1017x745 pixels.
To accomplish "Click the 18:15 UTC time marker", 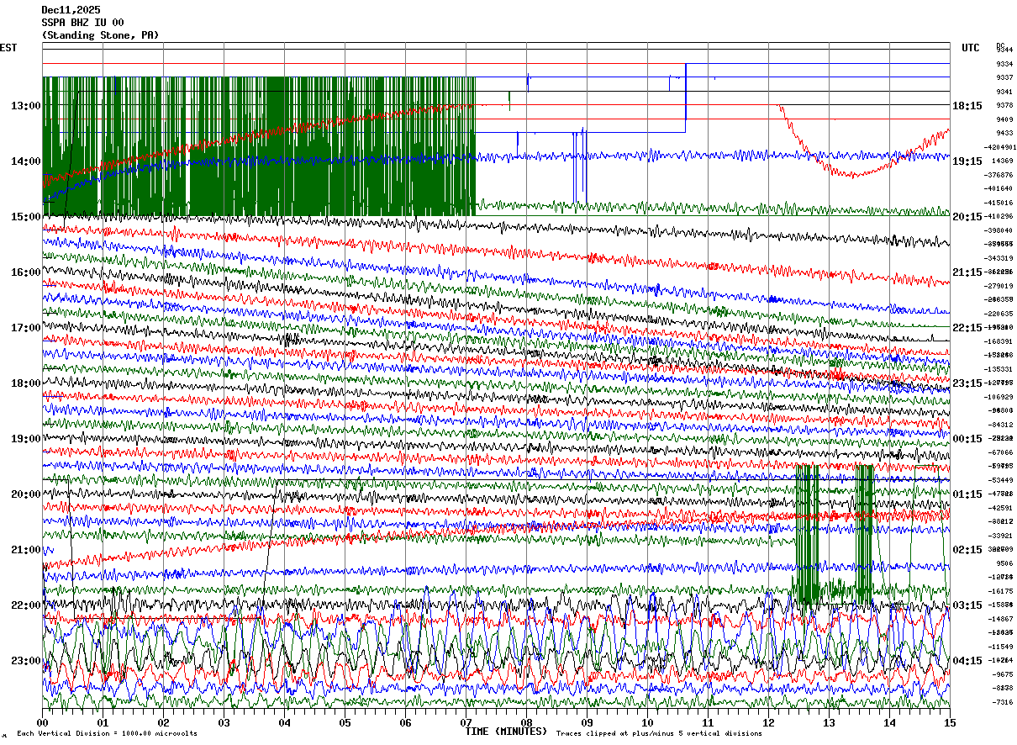I will click(x=967, y=106).
